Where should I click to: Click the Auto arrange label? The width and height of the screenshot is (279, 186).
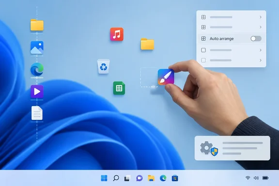tap(221, 39)
